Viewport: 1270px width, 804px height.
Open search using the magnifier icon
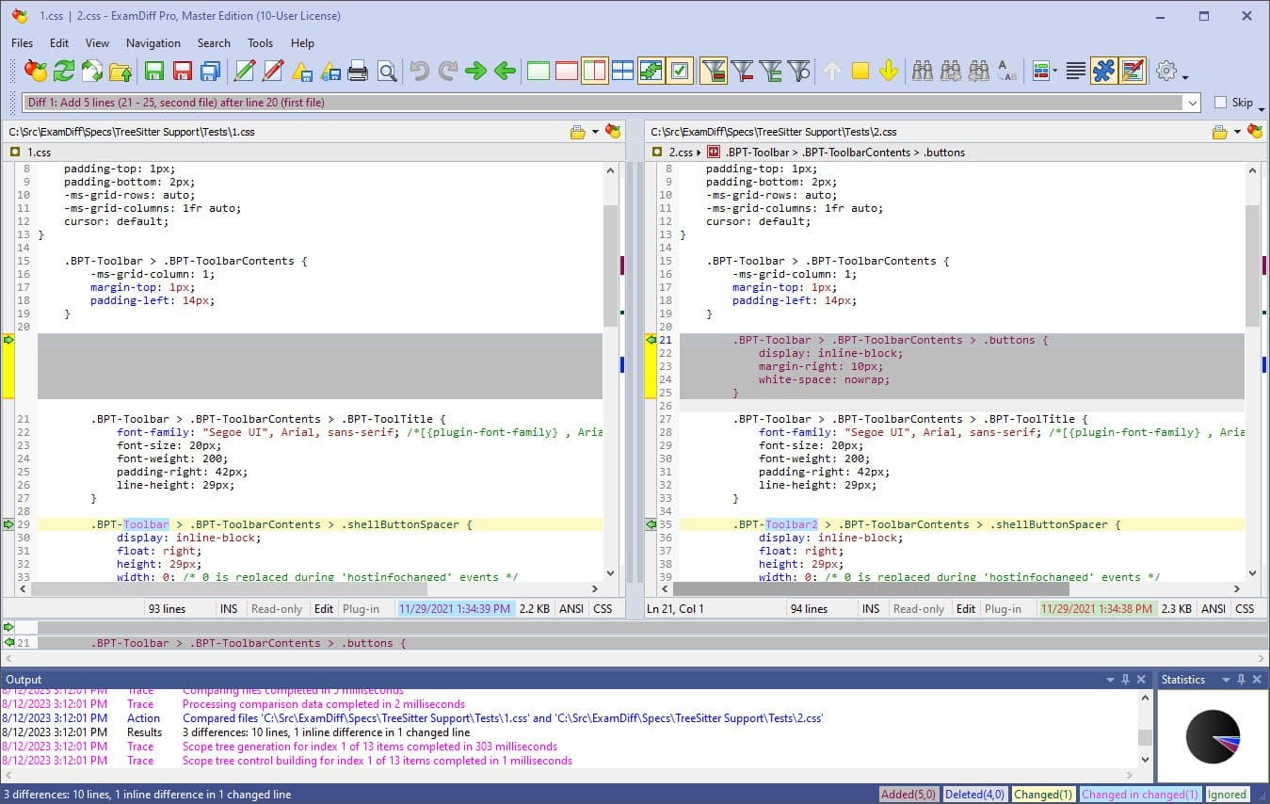tap(387, 70)
